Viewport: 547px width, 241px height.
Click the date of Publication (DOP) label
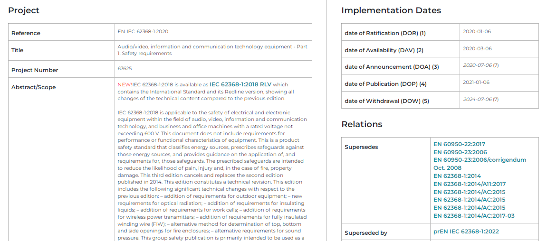point(385,84)
